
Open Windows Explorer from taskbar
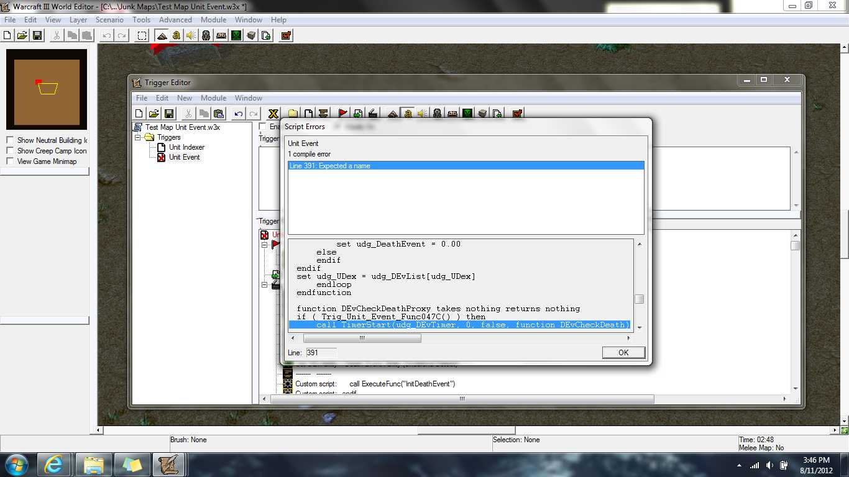[94, 464]
